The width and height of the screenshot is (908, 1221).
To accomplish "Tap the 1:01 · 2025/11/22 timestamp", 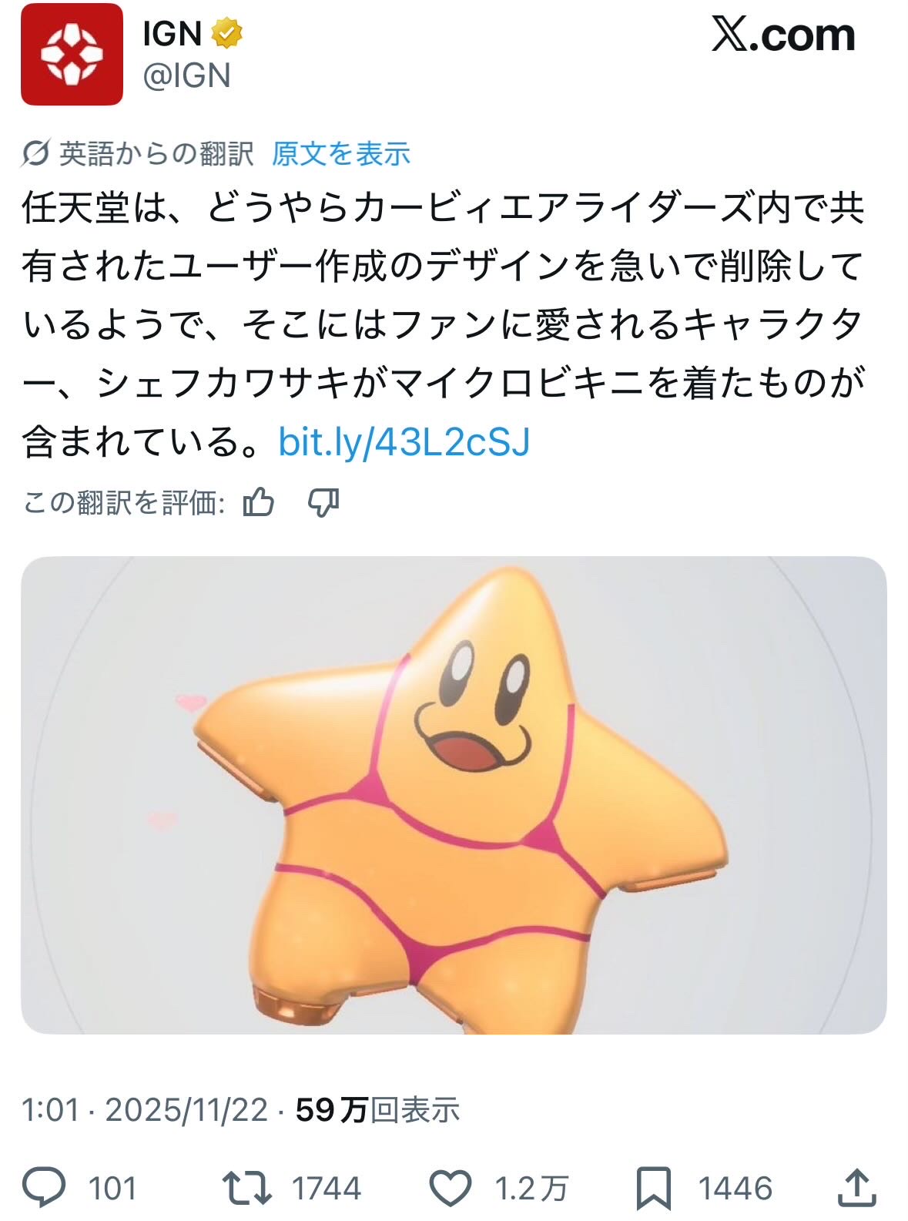I will [x=145, y=1110].
